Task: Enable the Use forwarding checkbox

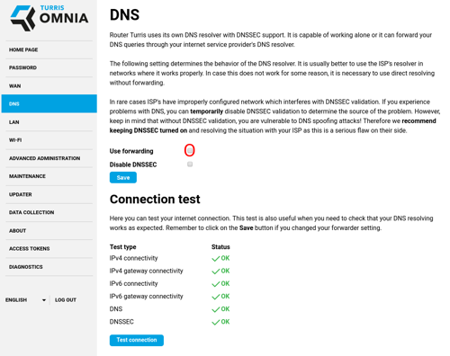Action: (x=190, y=150)
